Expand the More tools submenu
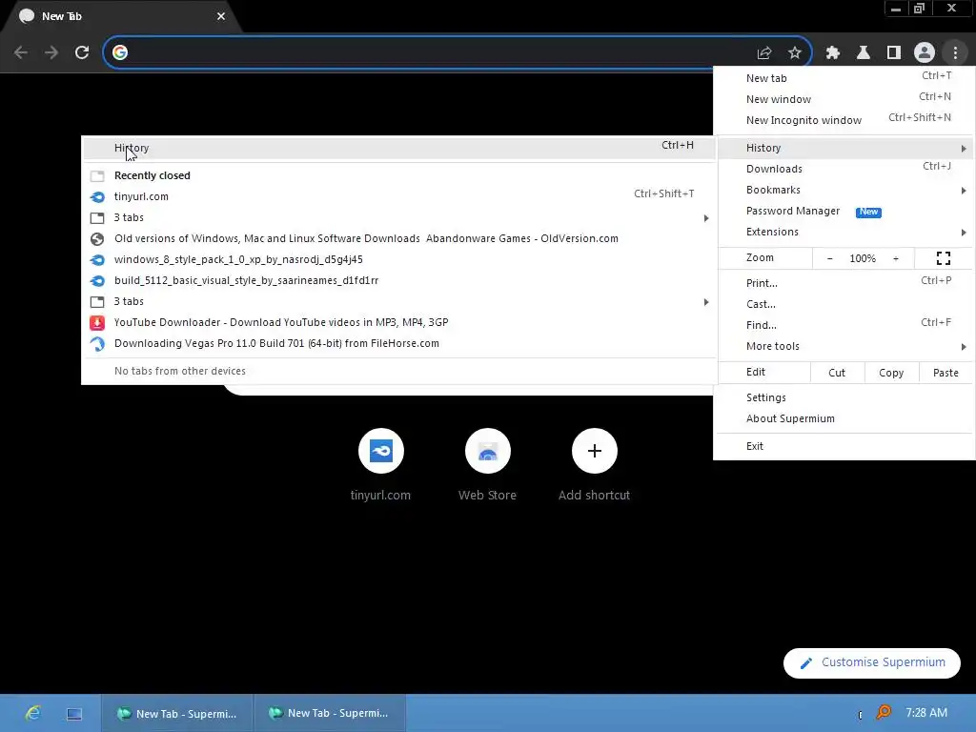976x732 pixels. pyautogui.click(x=846, y=346)
